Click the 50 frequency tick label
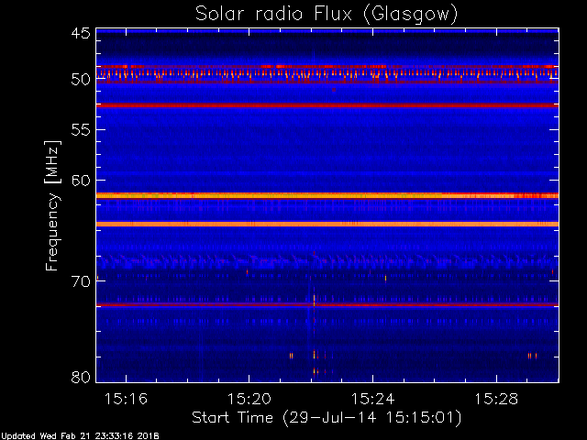The image size is (587, 440). (x=81, y=80)
